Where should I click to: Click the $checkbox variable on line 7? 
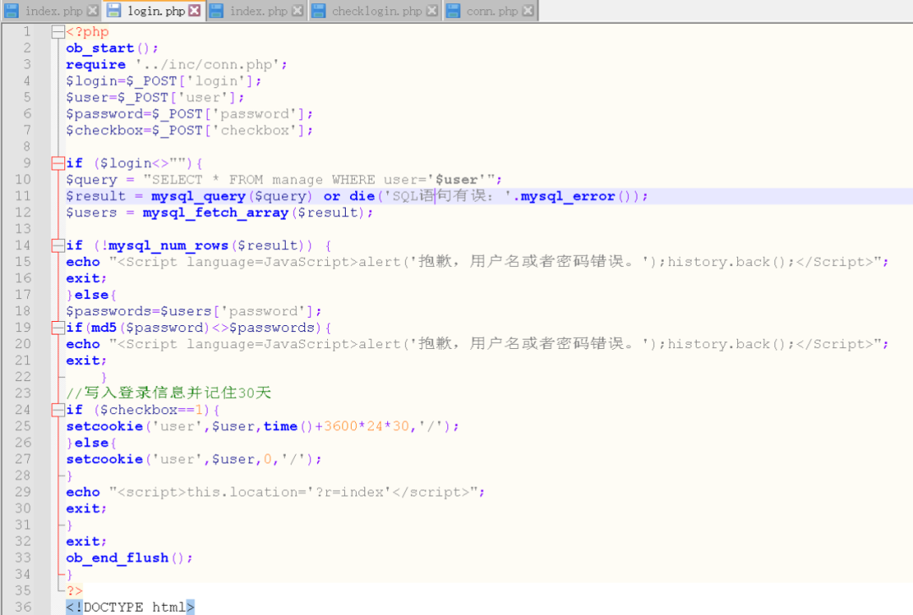click(104, 130)
